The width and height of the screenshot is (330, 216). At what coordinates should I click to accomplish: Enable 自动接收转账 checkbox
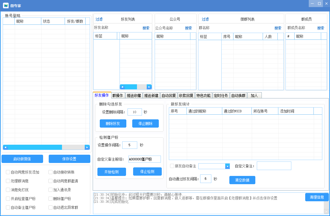coord(50,172)
